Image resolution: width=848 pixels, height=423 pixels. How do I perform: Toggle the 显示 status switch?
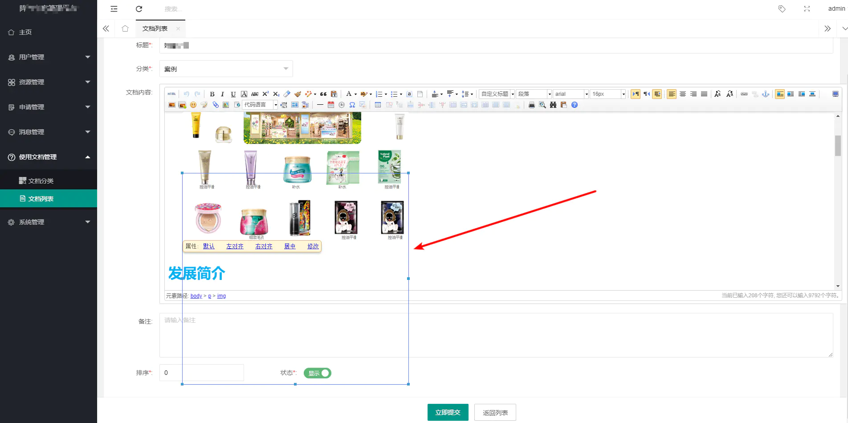coord(318,373)
